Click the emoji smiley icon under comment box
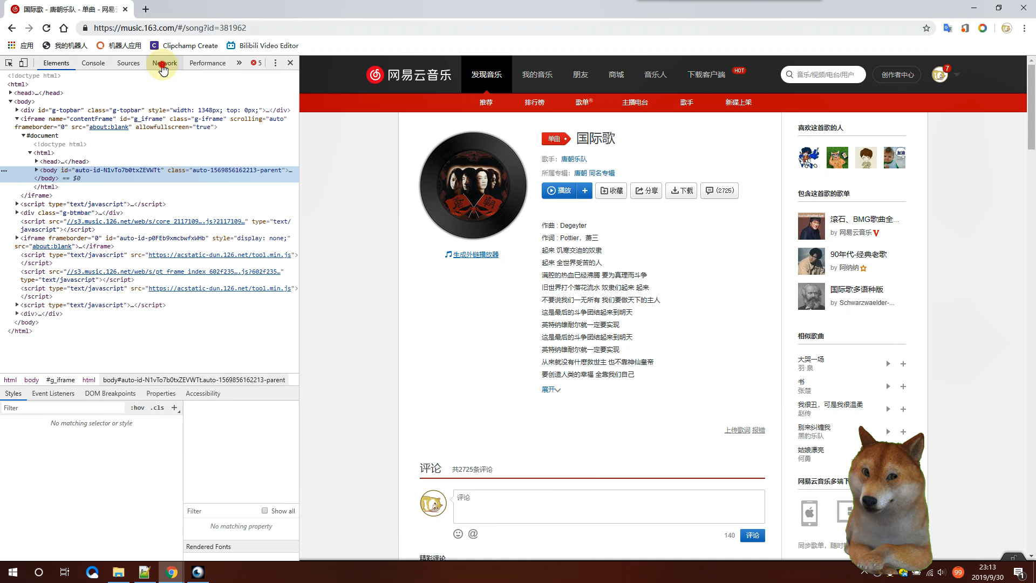Viewport: 1036px width, 583px height. coord(458,534)
